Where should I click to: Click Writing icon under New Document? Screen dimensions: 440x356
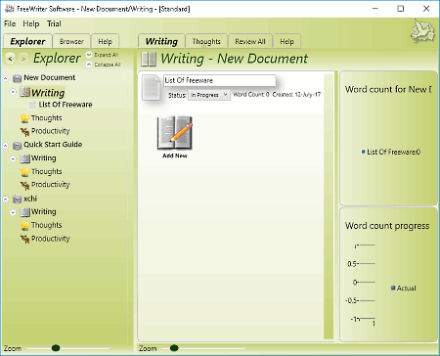pyautogui.click(x=24, y=92)
